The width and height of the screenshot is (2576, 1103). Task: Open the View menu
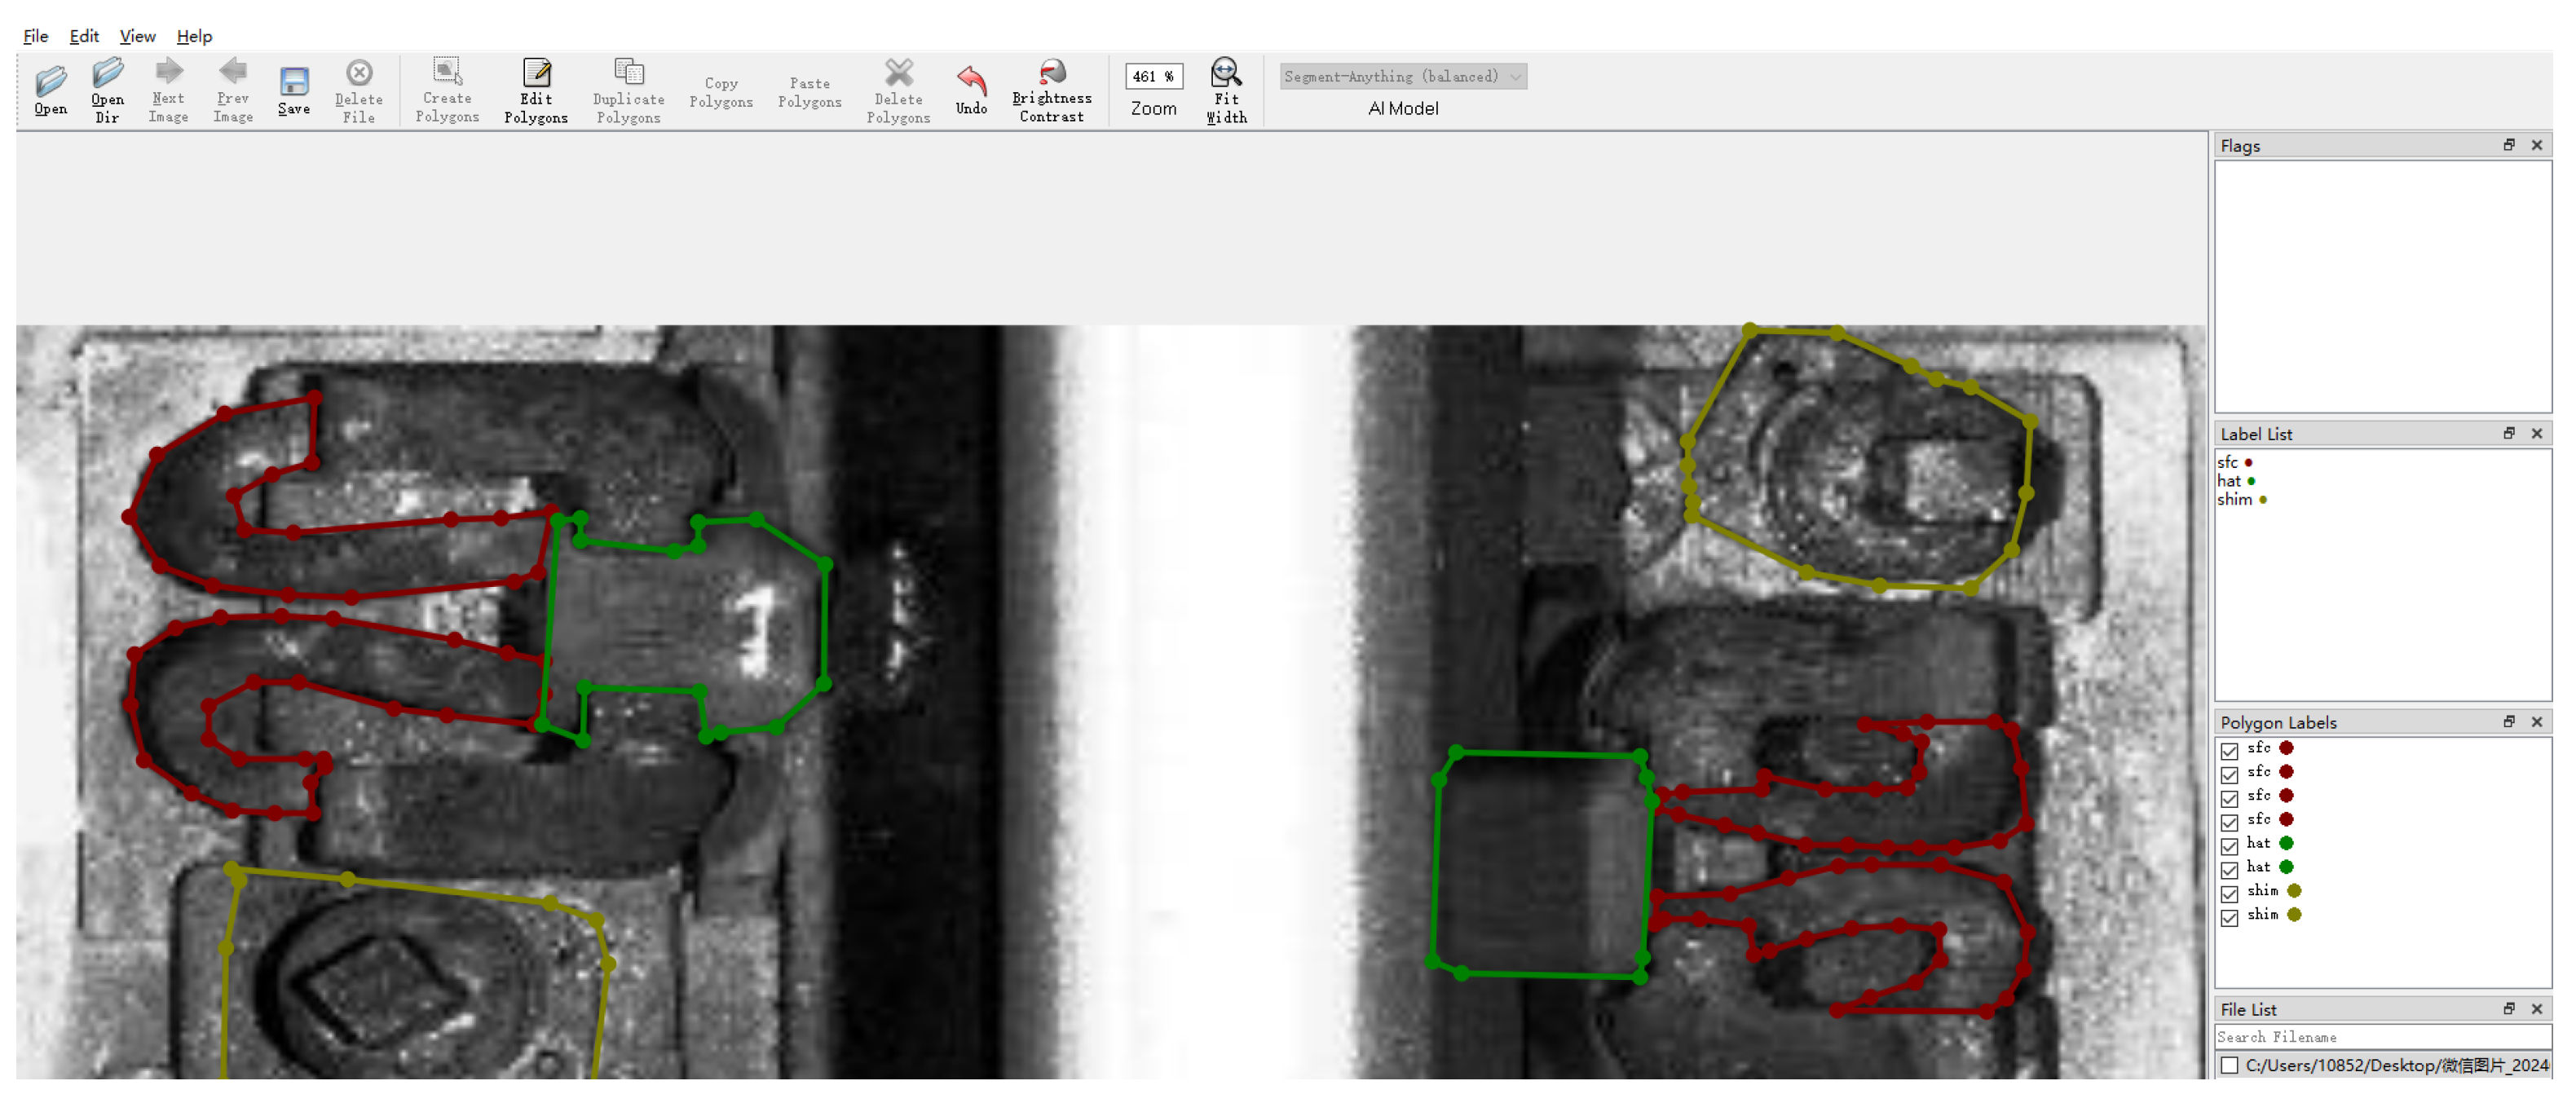(x=137, y=36)
